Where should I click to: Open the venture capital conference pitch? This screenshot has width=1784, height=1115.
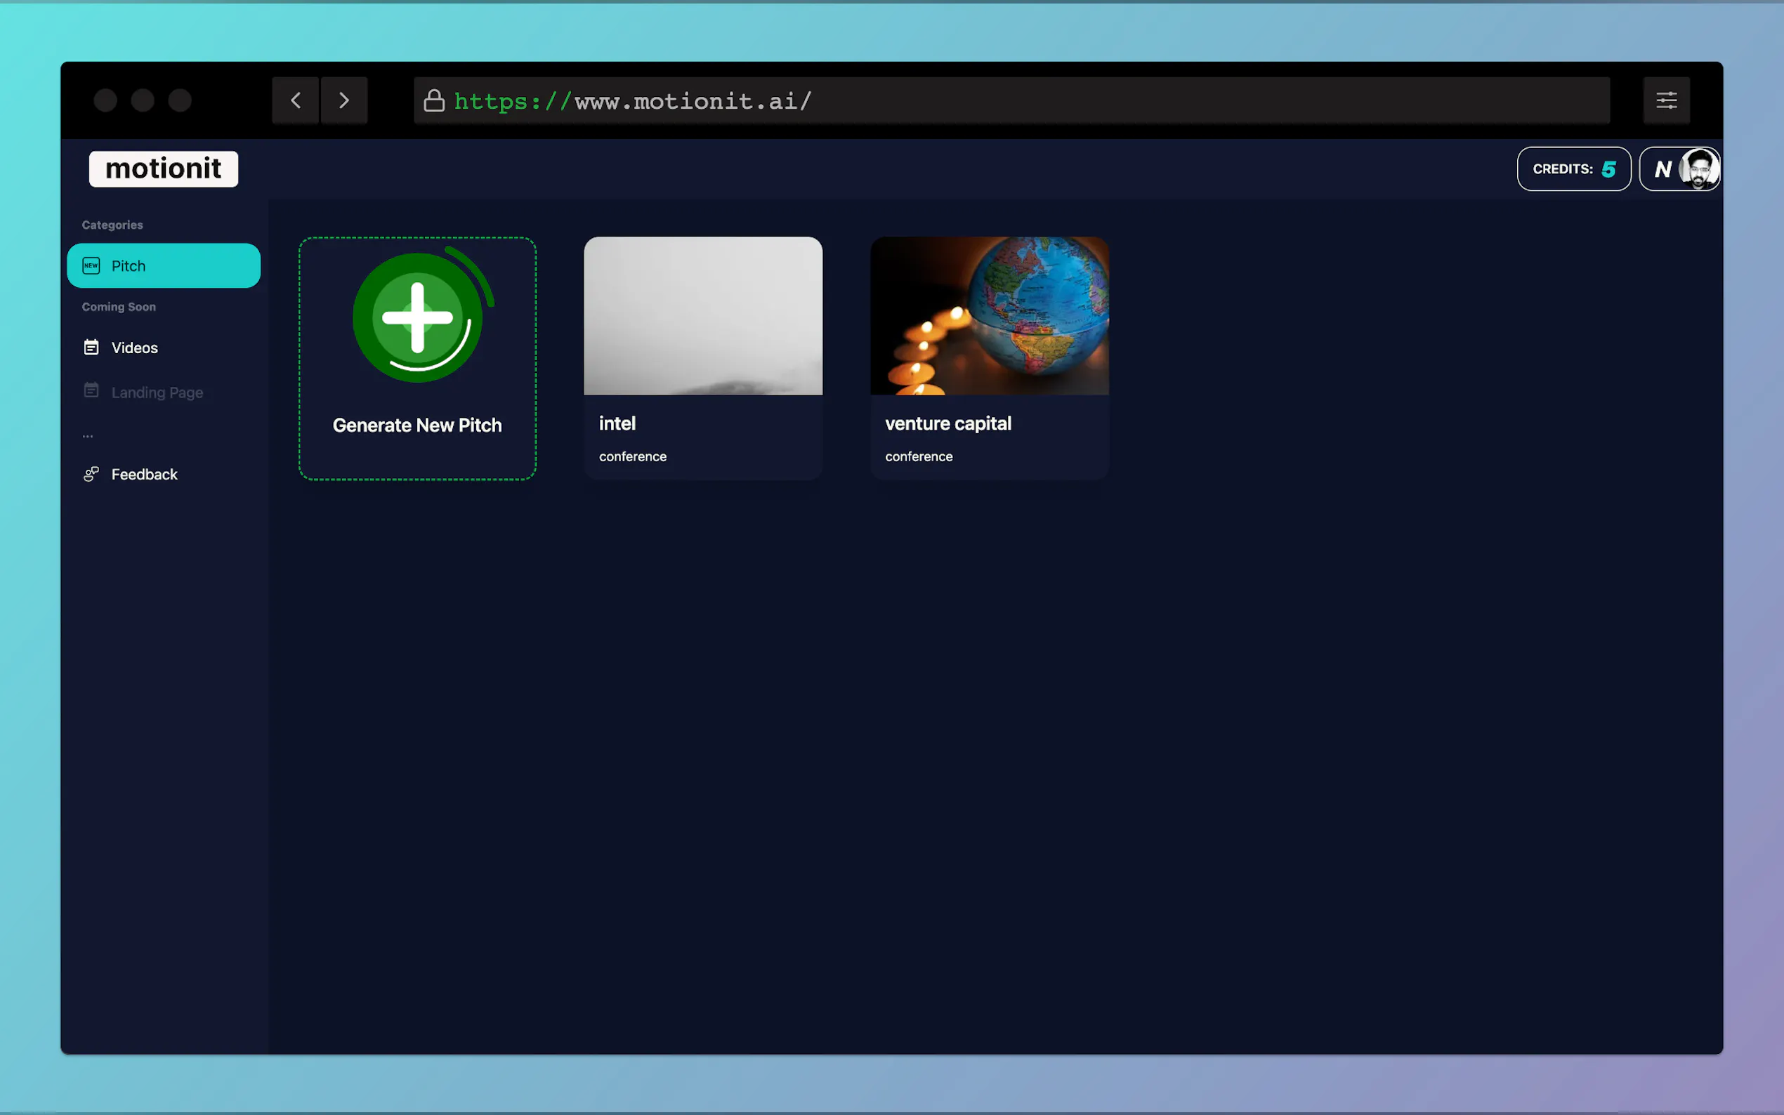coord(988,357)
